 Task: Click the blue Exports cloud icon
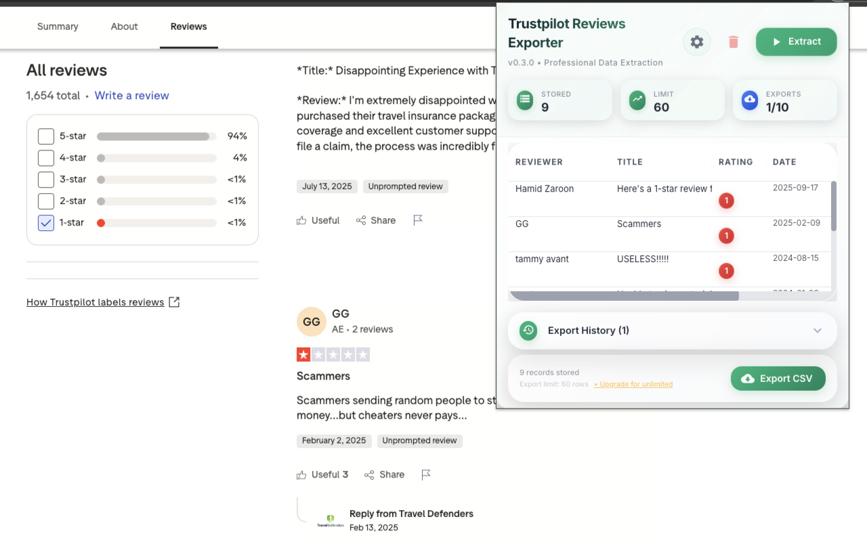pos(750,100)
